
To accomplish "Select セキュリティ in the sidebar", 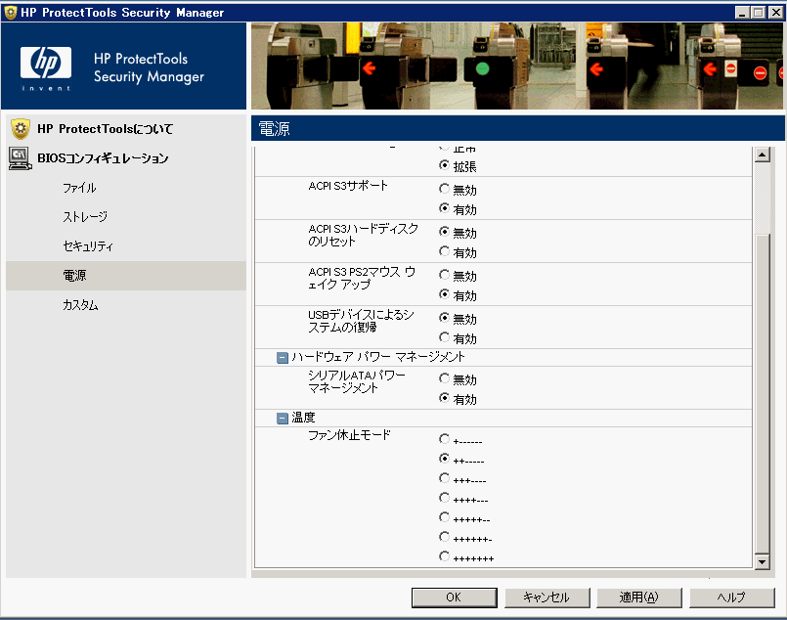I will point(88,246).
